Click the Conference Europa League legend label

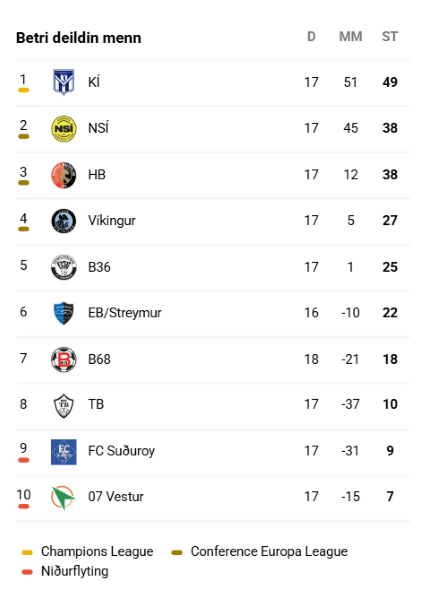(269, 552)
